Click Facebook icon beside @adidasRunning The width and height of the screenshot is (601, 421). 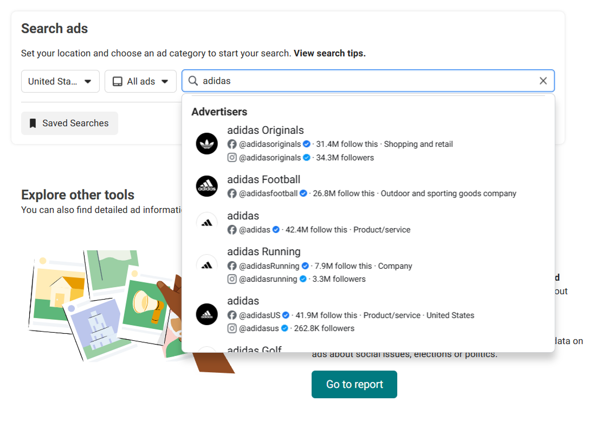click(x=232, y=266)
